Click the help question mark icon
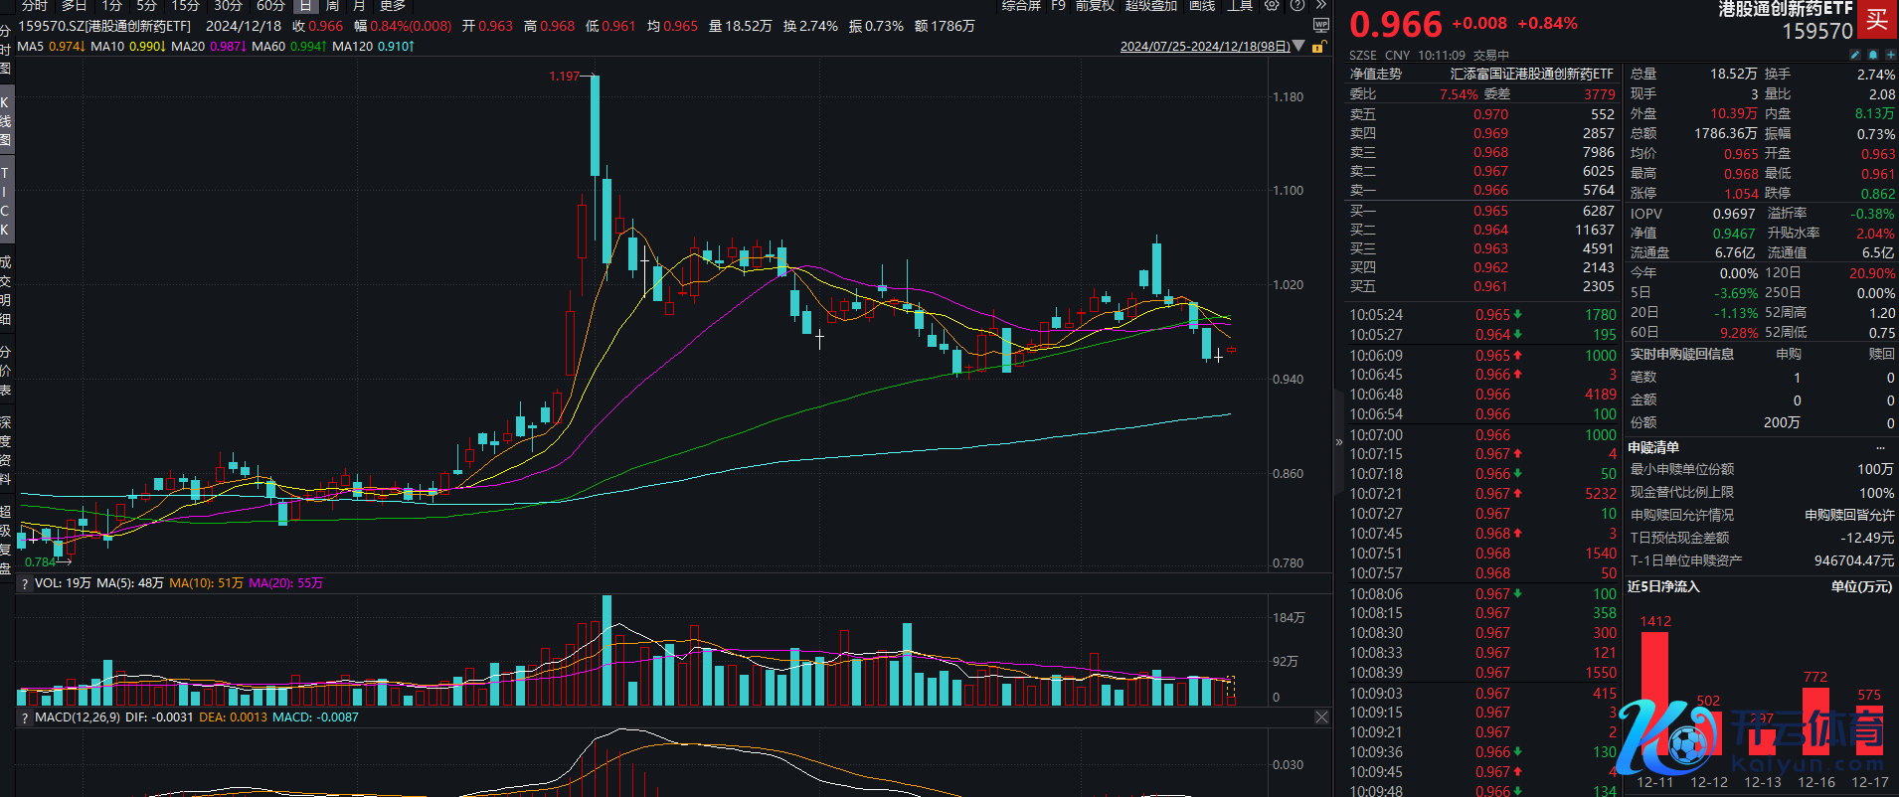Viewport: 1899px width, 797px height. point(1296,5)
